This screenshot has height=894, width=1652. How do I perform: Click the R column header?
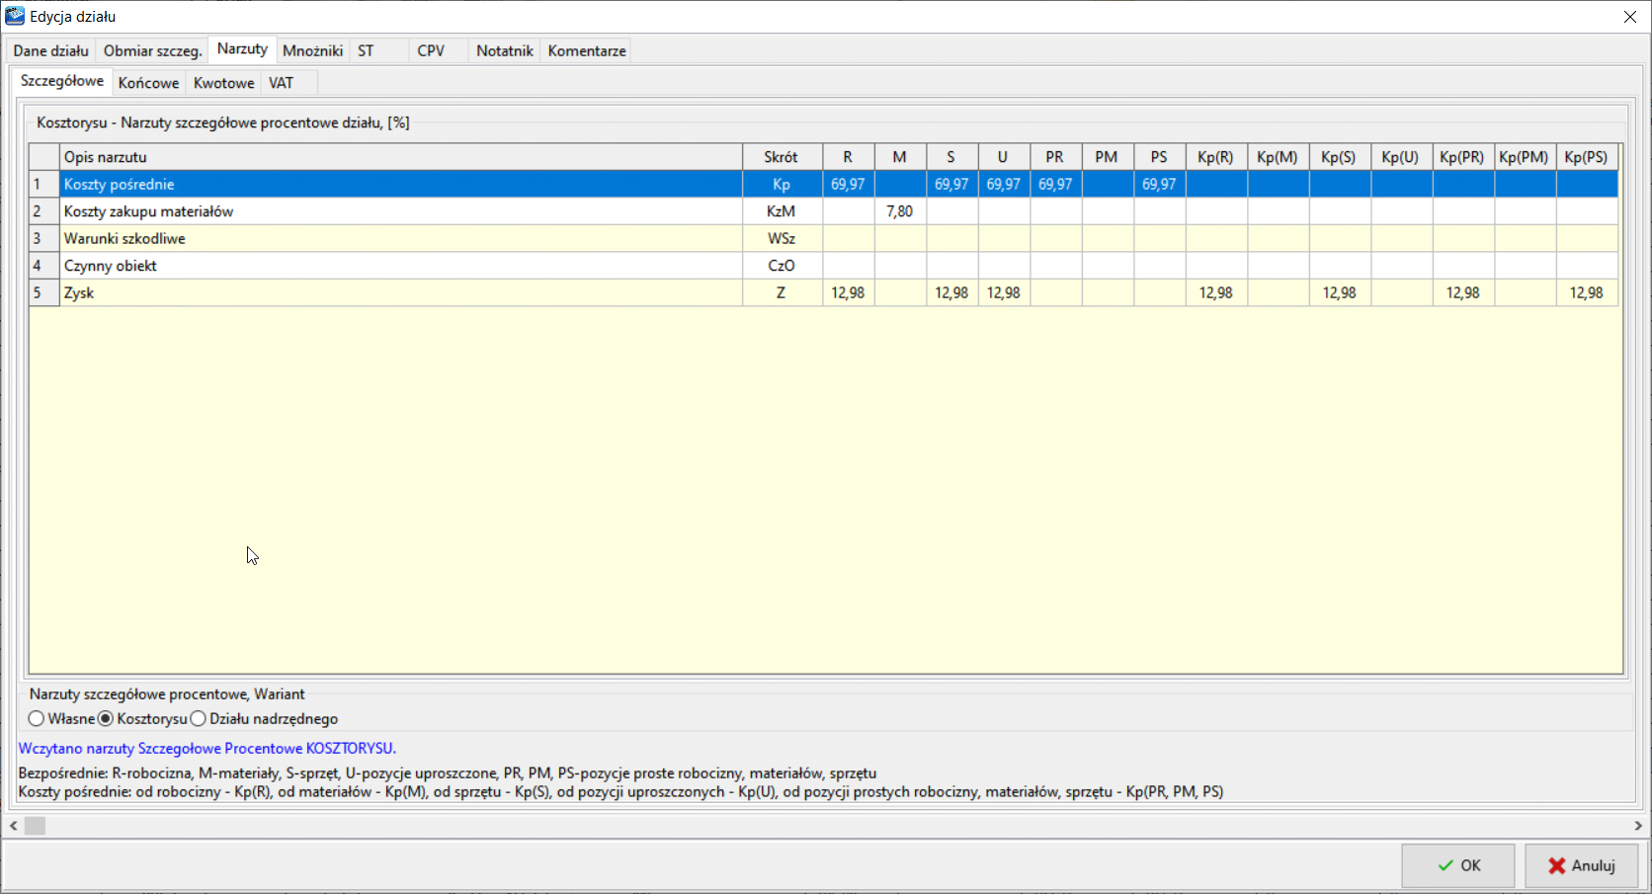tap(848, 157)
